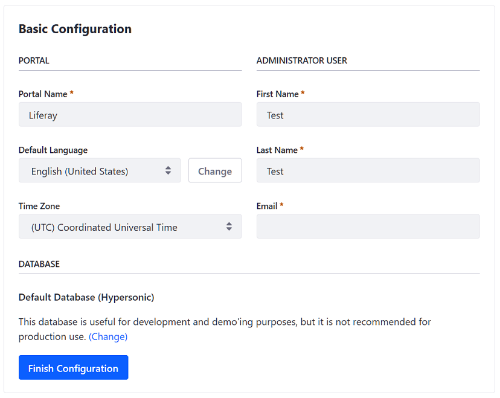Click the Time Zone label
The height and width of the screenshot is (398, 500).
point(39,206)
